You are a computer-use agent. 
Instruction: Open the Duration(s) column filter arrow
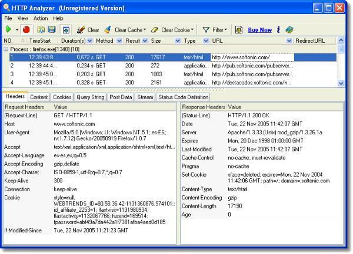(x=89, y=41)
